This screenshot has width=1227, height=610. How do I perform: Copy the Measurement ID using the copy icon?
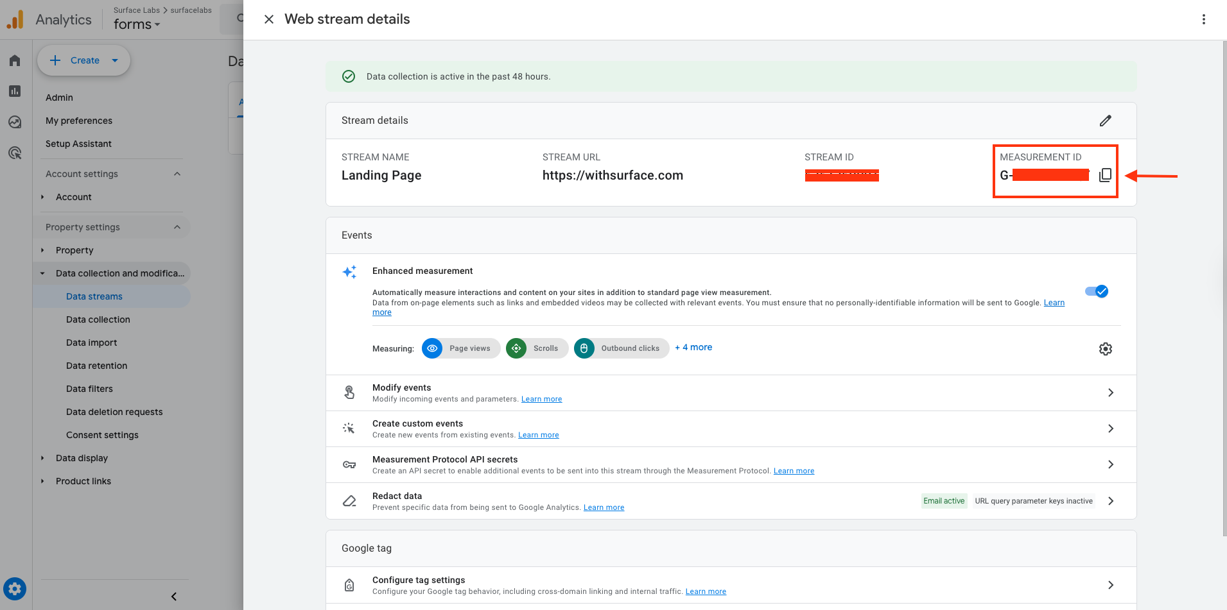click(1105, 174)
